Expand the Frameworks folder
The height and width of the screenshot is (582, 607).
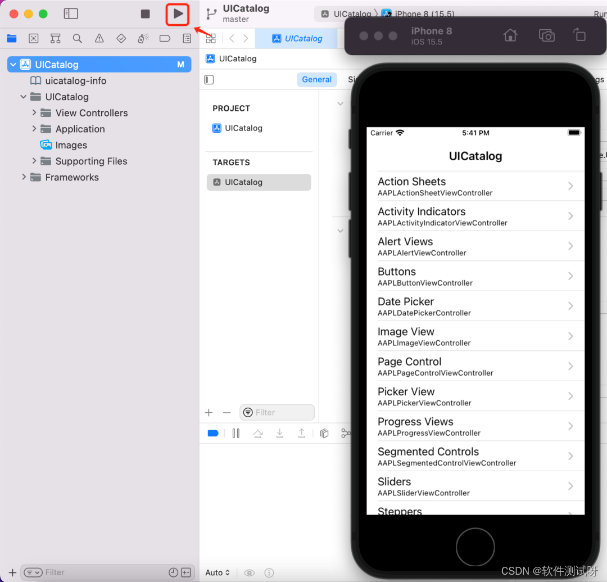pyautogui.click(x=24, y=177)
